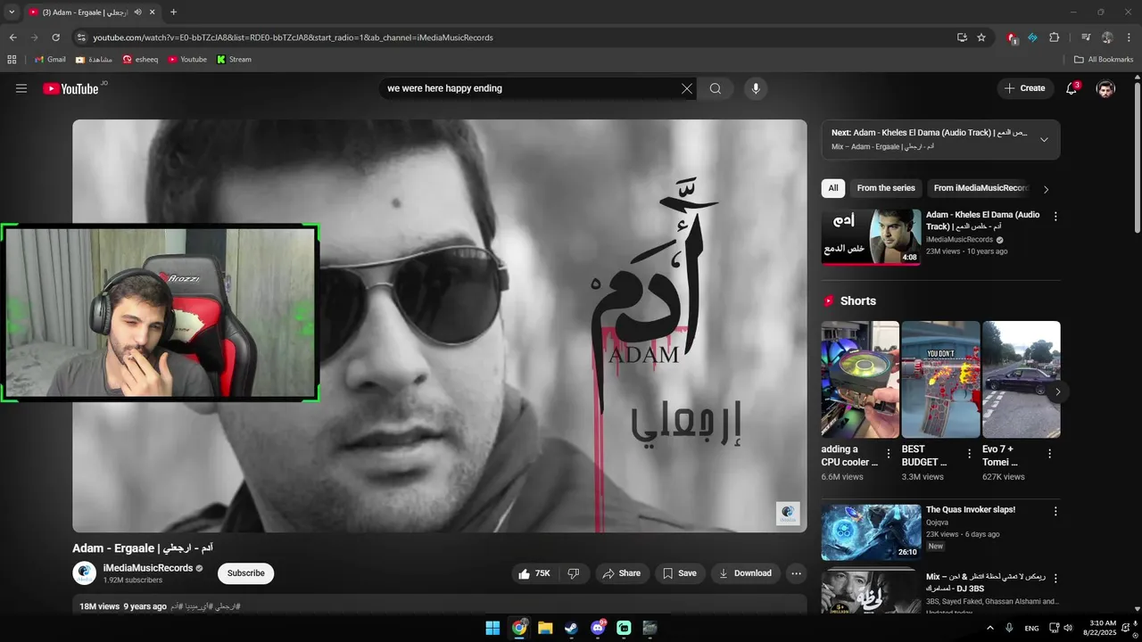
Task: Open the Extensions puzzle menu
Action: (x=1054, y=37)
